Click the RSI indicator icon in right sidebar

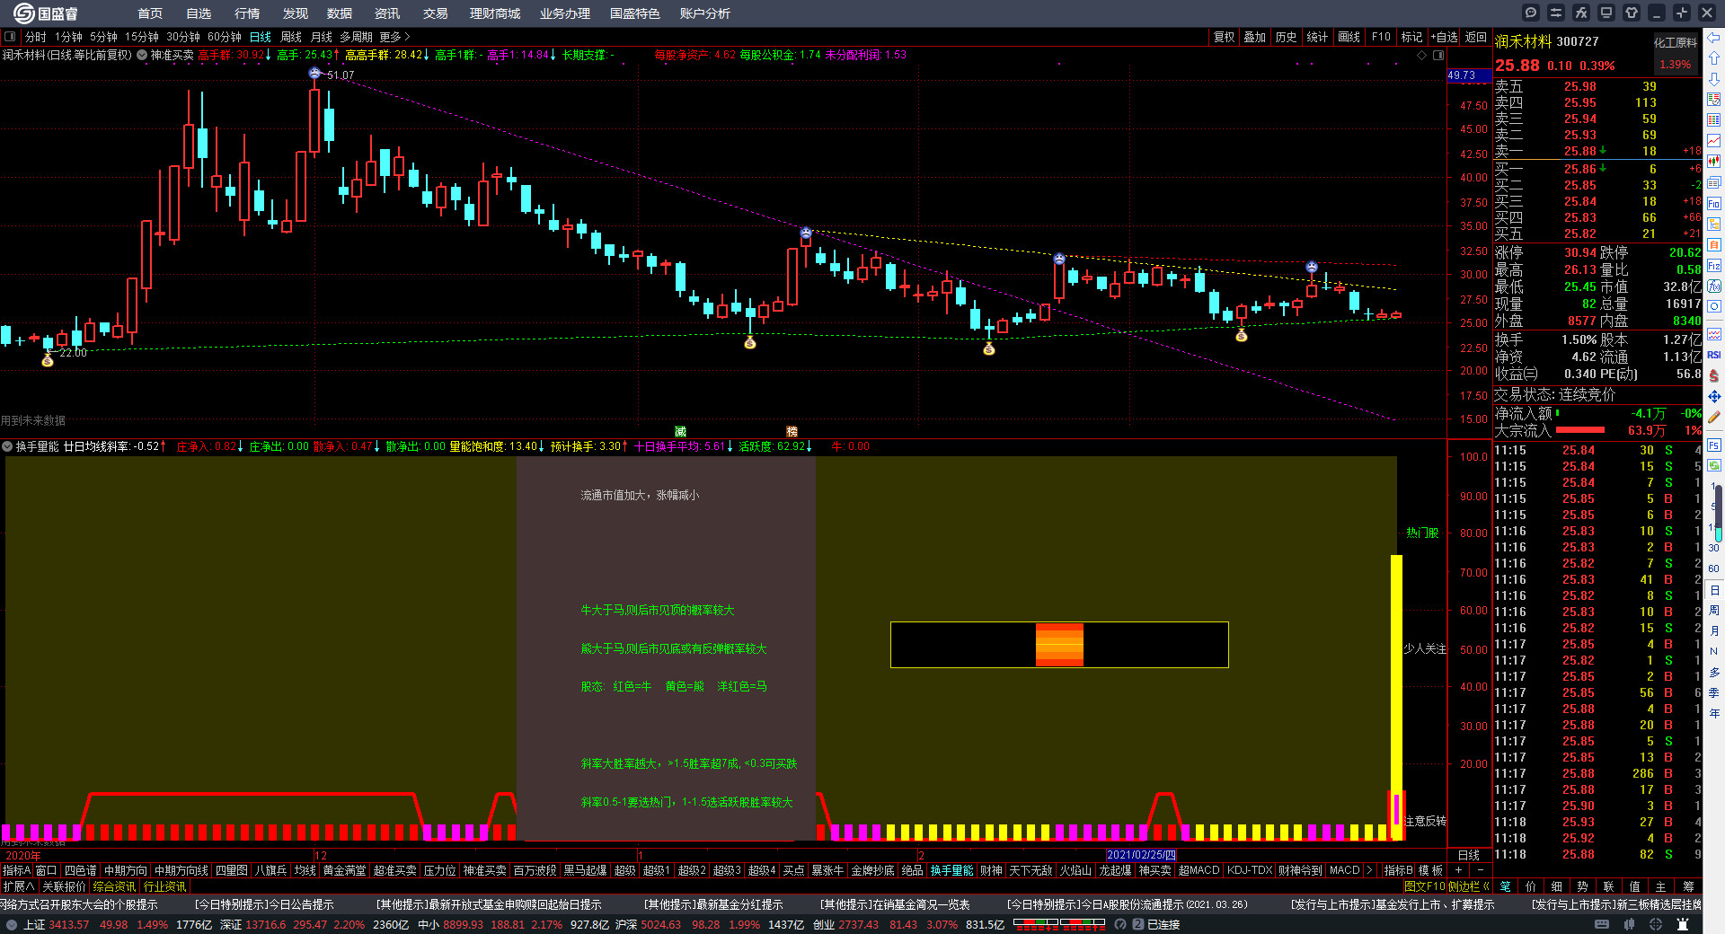[1714, 355]
